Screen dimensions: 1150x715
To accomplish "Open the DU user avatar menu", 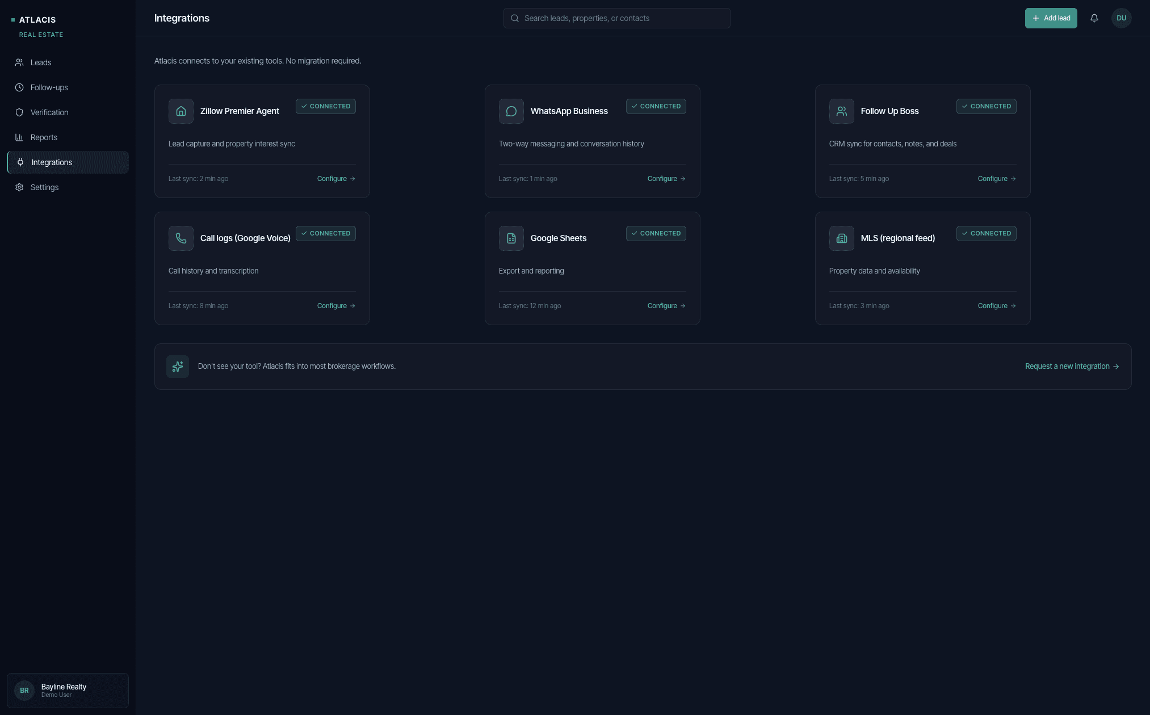I will 1121,18.
